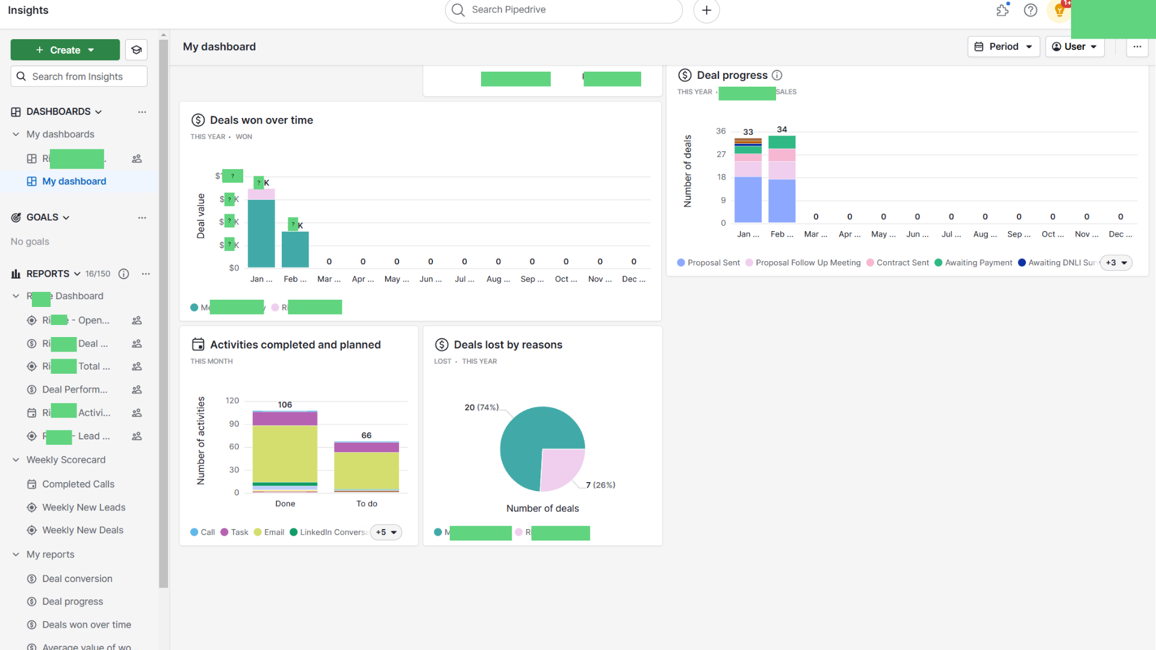
Task: Open the graduation cap learning icon
Action: pos(137,50)
